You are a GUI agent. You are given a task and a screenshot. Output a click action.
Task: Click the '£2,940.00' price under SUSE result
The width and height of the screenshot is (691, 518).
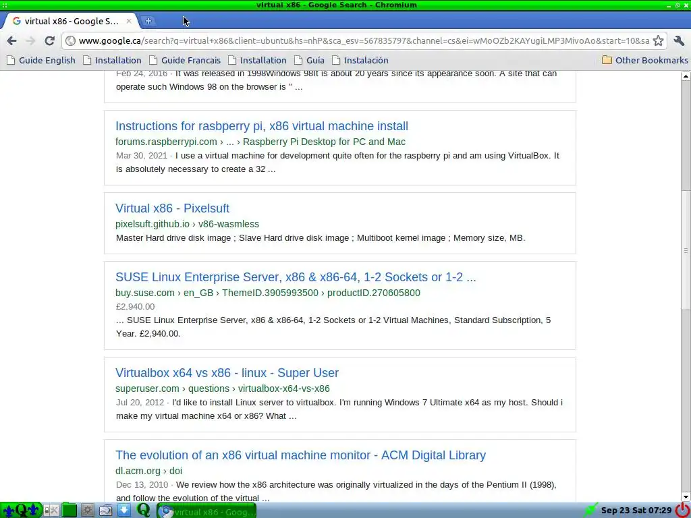tap(135, 307)
